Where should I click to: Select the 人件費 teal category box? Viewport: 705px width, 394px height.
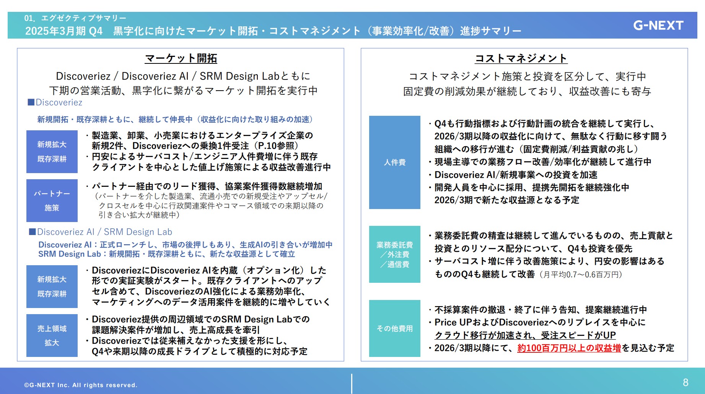tap(395, 162)
